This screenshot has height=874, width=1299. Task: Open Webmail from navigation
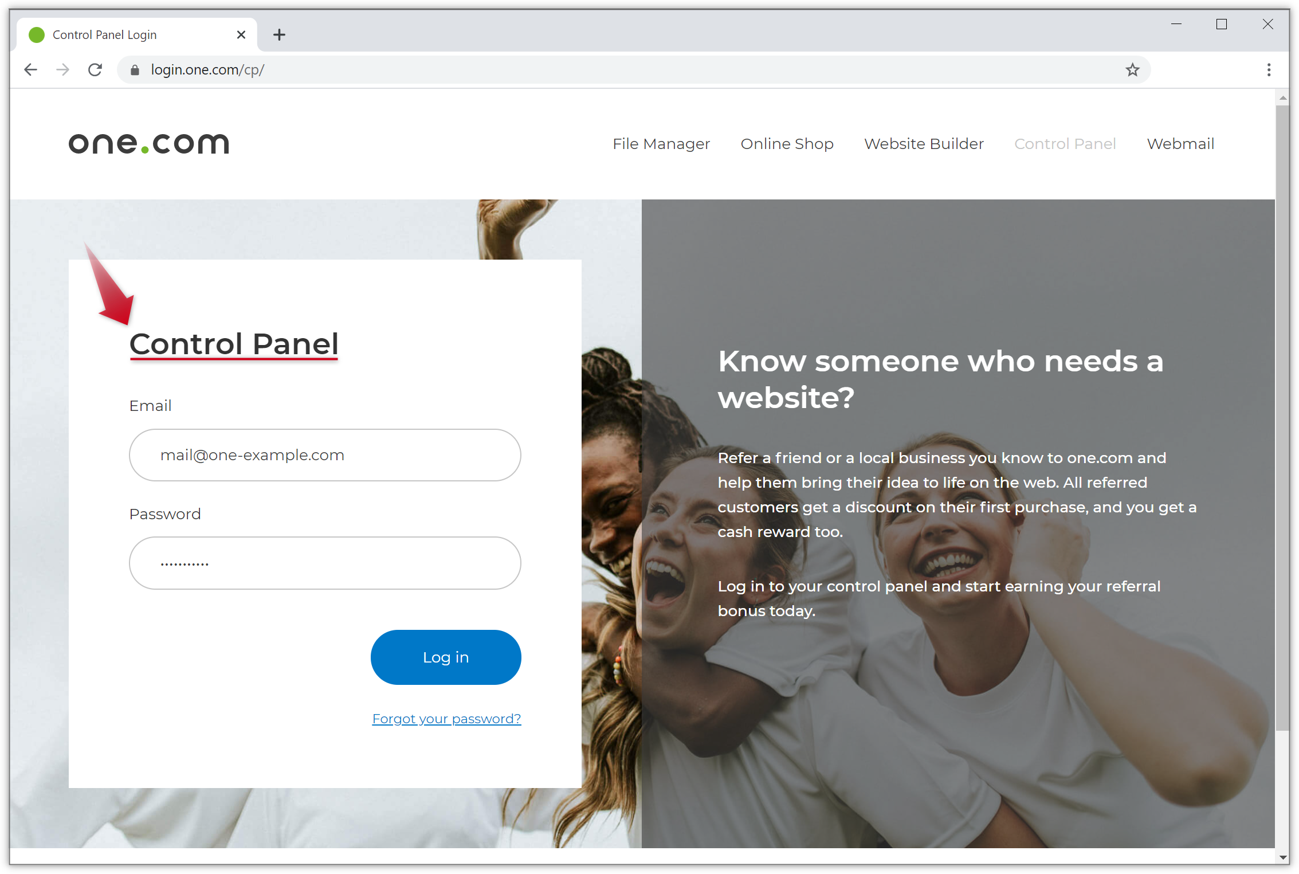tap(1180, 143)
